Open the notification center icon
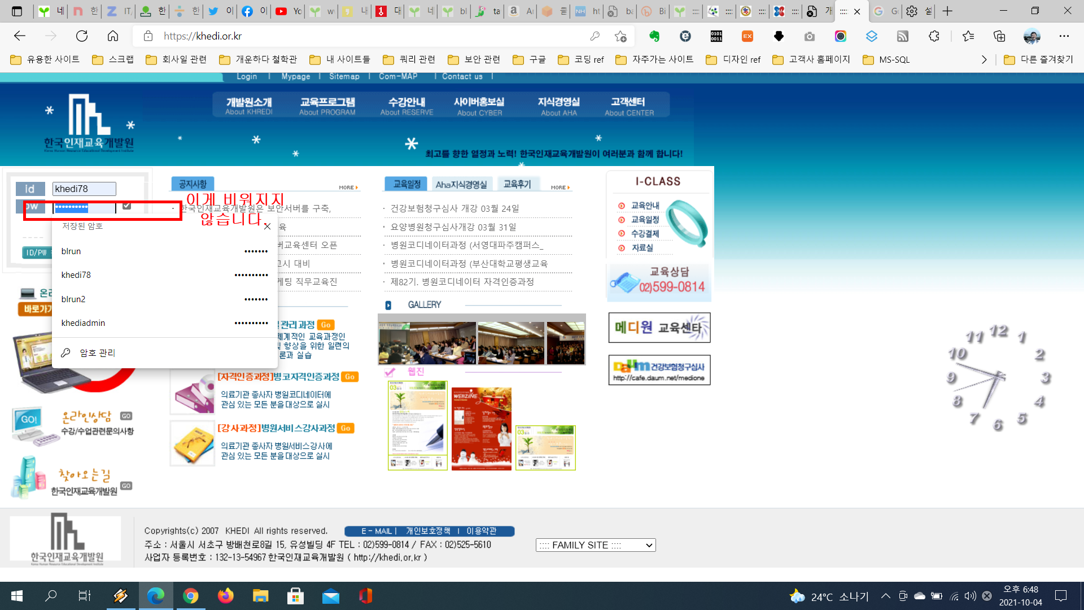The width and height of the screenshot is (1084, 610). pos(1061,596)
